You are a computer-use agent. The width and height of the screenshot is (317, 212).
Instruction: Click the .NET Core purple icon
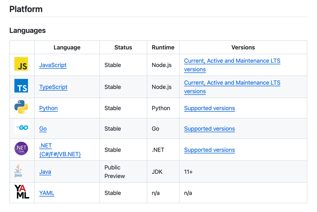(x=21, y=149)
